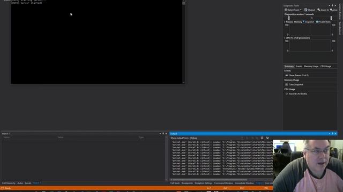Toggle the Snapshot legend marker
The height and width of the screenshot is (192, 343).
pyautogui.click(x=303, y=22)
